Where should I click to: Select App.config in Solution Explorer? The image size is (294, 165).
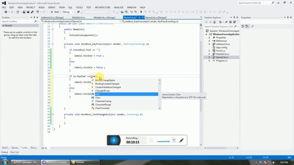(x=221, y=48)
